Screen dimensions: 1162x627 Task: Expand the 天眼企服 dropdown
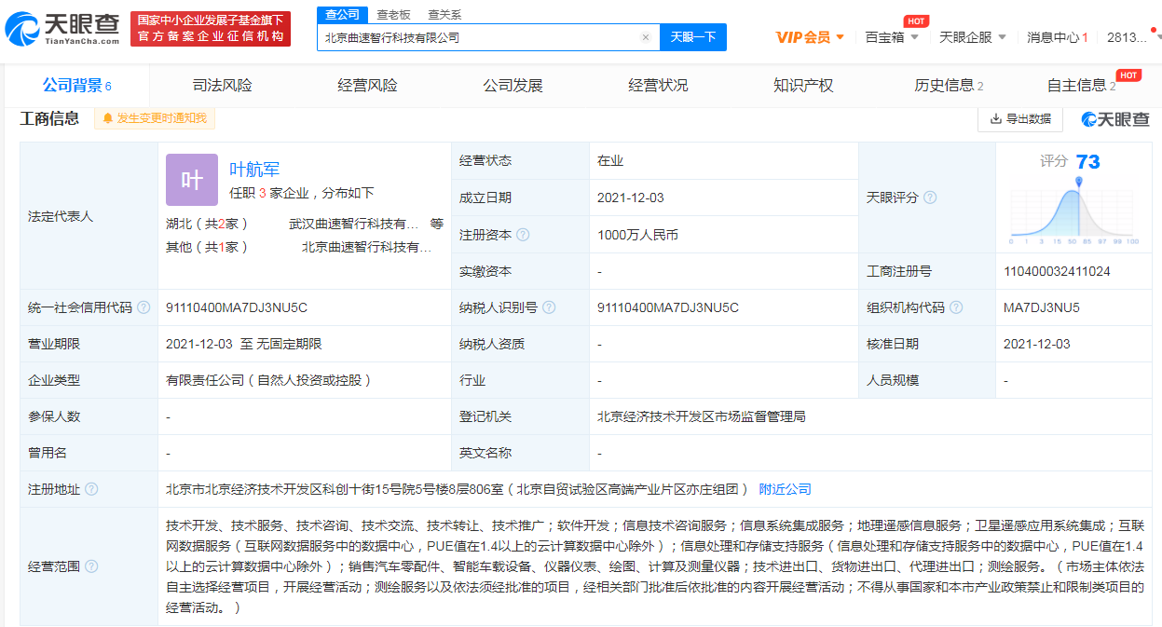(972, 37)
